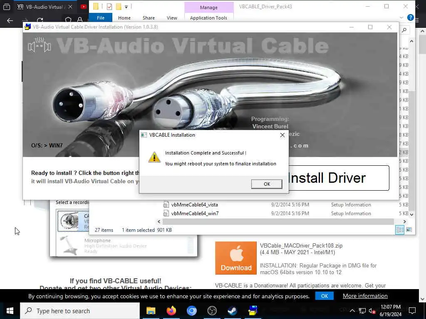Open the More information cookie link
The width and height of the screenshot is (426, 319).
click(365, 296)
